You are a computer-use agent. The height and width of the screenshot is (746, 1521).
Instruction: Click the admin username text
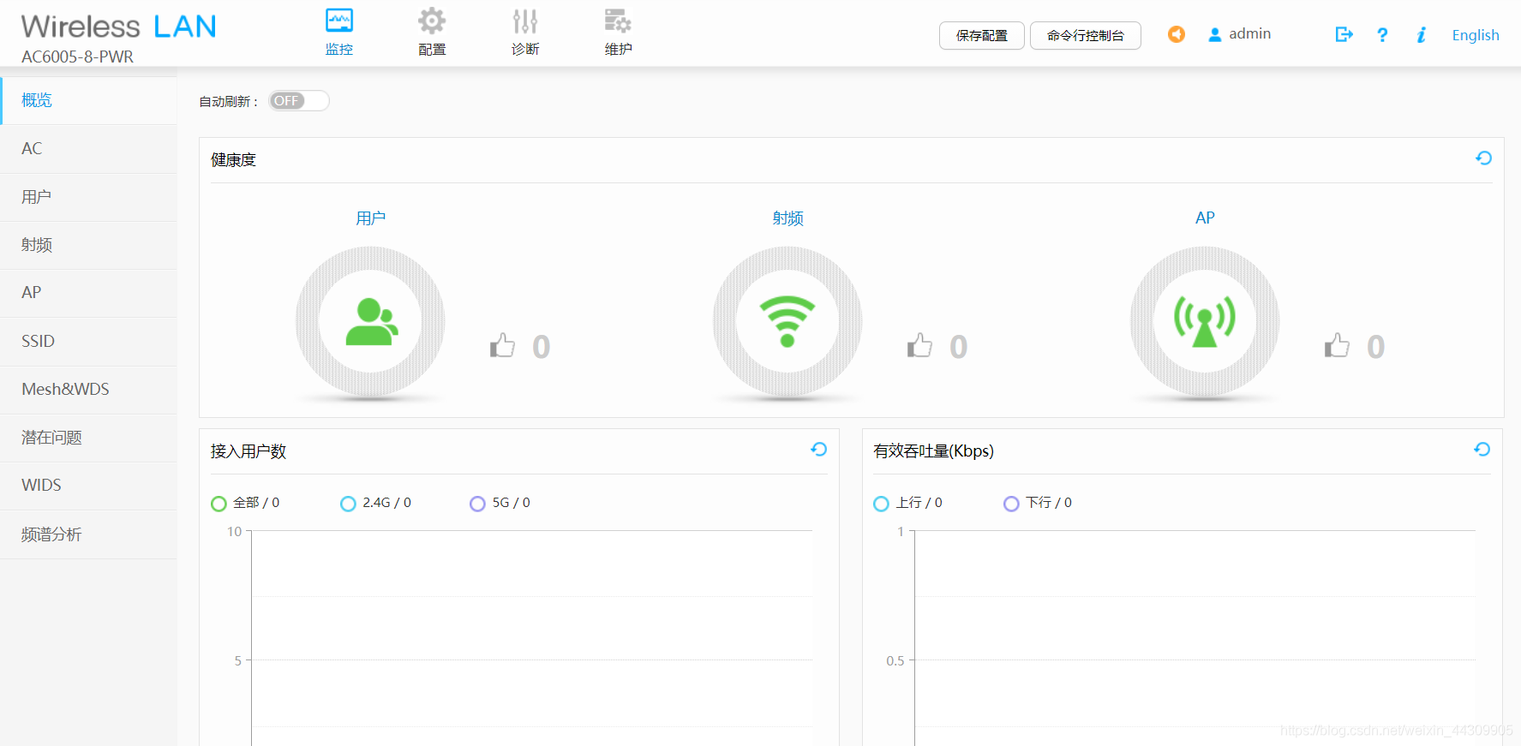(1249, 34)
